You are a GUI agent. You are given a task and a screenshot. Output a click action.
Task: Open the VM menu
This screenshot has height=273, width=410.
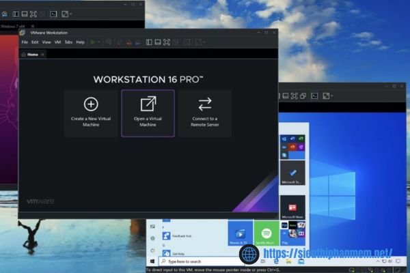click(x=57, y=42)
